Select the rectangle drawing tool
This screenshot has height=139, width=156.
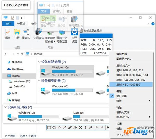click(x=49, y=128)
